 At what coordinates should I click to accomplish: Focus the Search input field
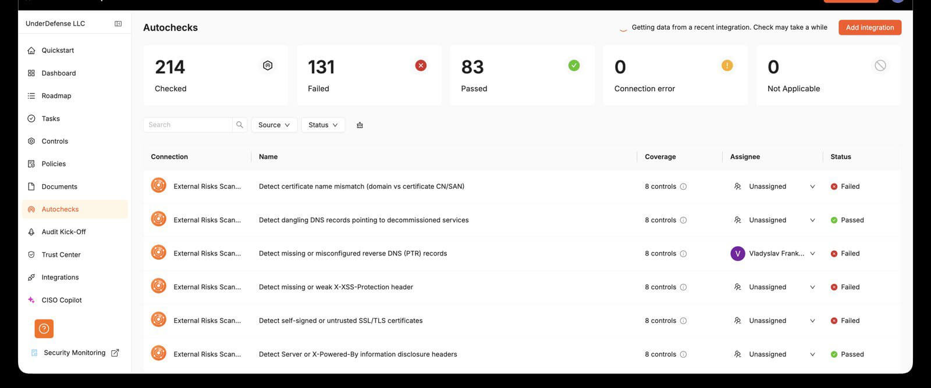click(x=188, y=125)
